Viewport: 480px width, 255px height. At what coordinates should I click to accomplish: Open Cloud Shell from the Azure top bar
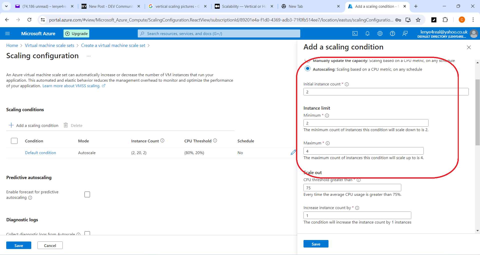pos(355,33)
